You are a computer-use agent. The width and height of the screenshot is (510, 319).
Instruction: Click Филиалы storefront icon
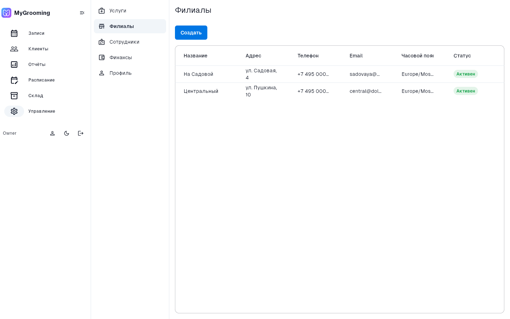click(x=102, y=26)
